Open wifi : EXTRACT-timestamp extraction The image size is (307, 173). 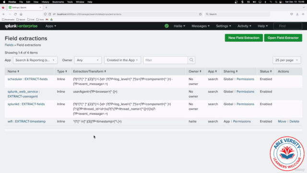[x=26, y=122]
